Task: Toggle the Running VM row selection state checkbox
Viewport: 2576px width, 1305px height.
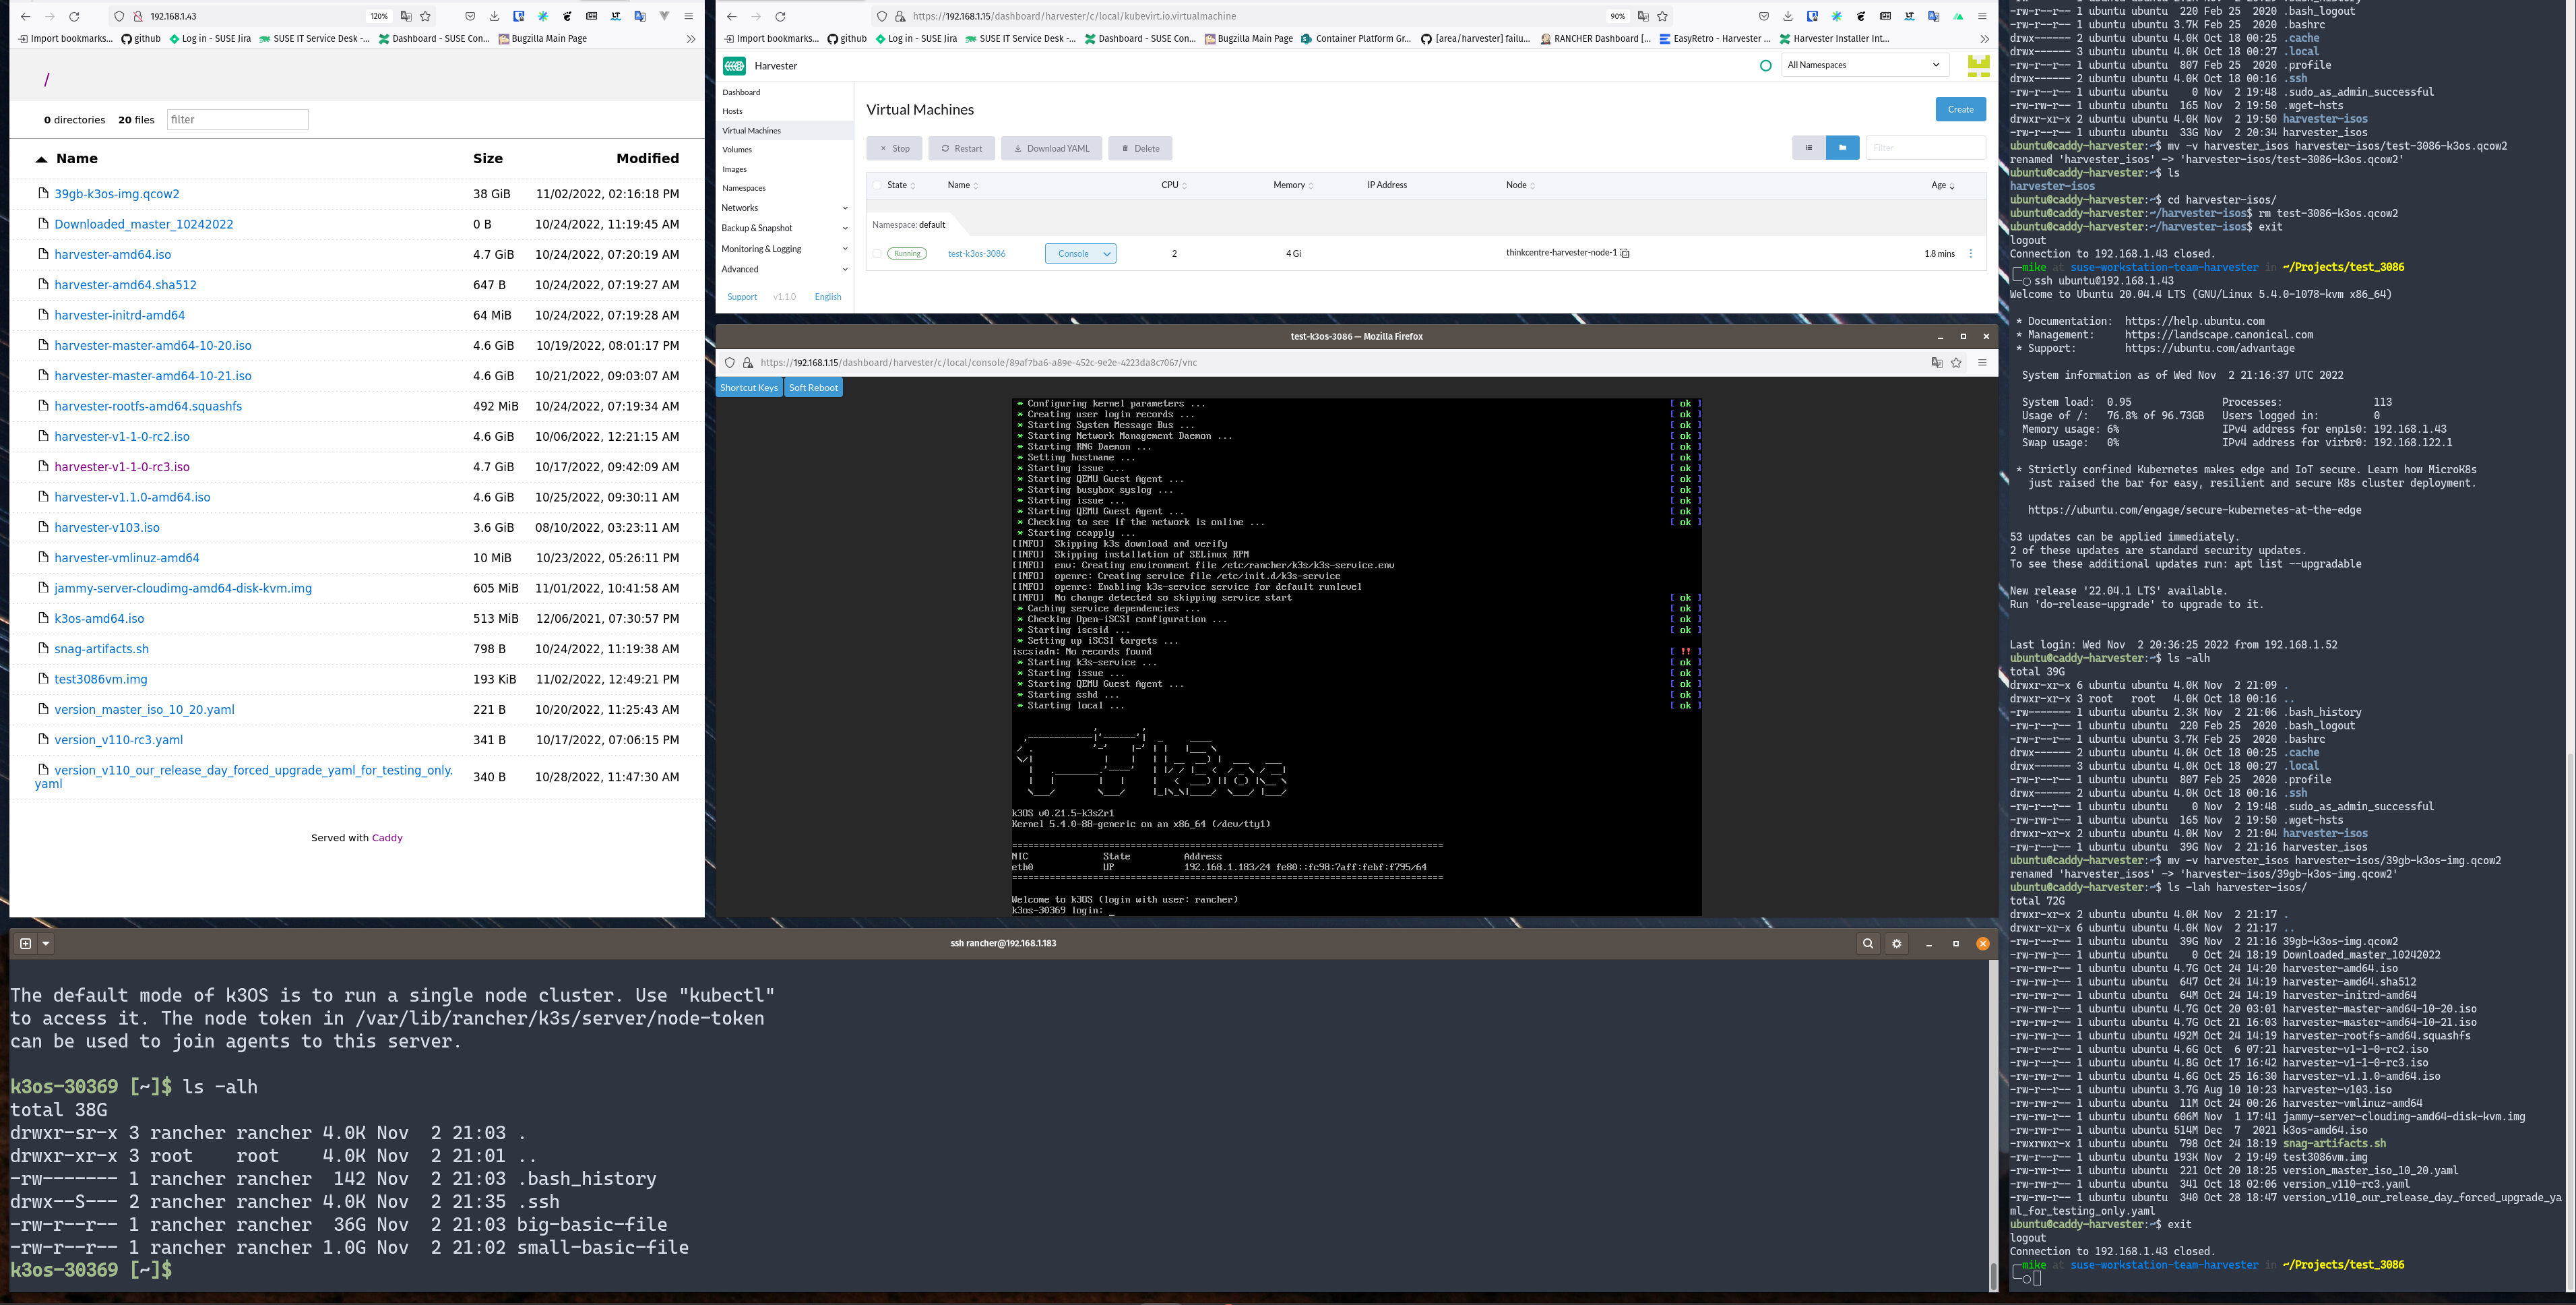Action: click(x=876, y=253)
